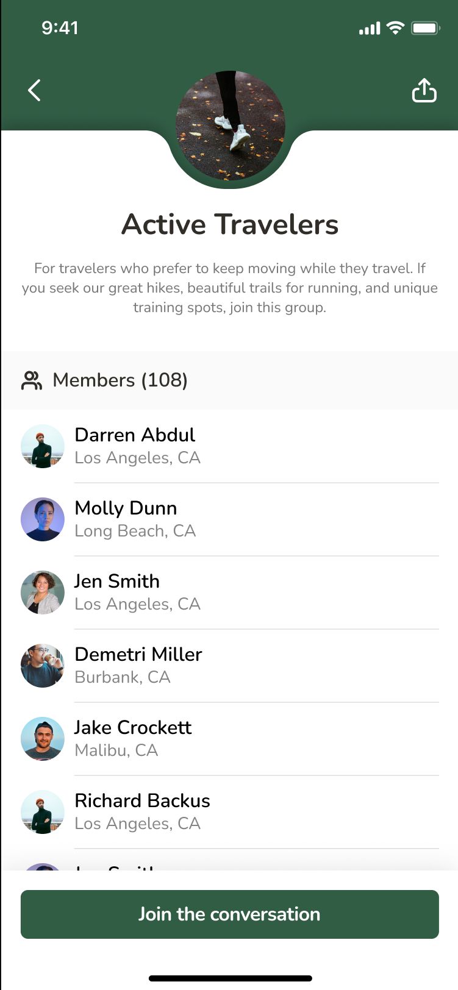Tap Richard Backus's avatar
The image size is (458, 990).
(43, 812)
